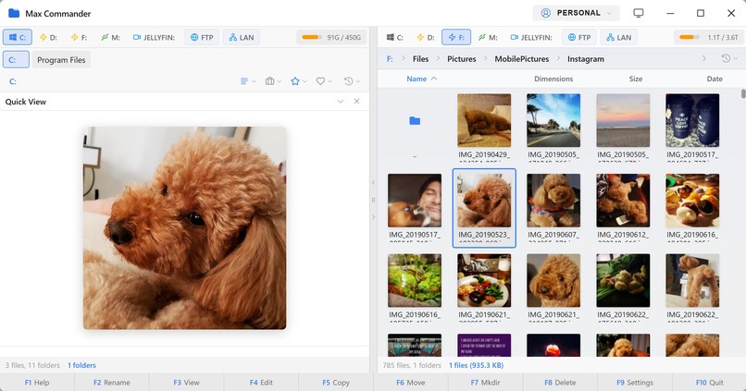Click the left arrow on pane splitter
The image size is (746, 391).
[374, 182]
